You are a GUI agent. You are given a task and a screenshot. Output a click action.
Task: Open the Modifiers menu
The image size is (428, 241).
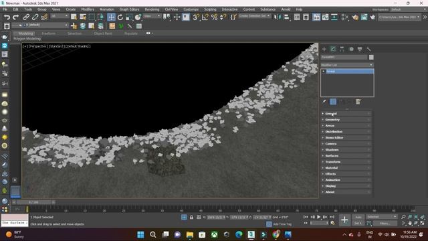click(88, 9)
